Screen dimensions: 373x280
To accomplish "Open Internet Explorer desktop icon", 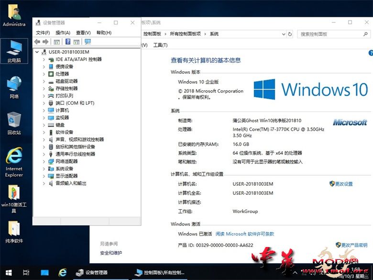I will coord(14,162).
